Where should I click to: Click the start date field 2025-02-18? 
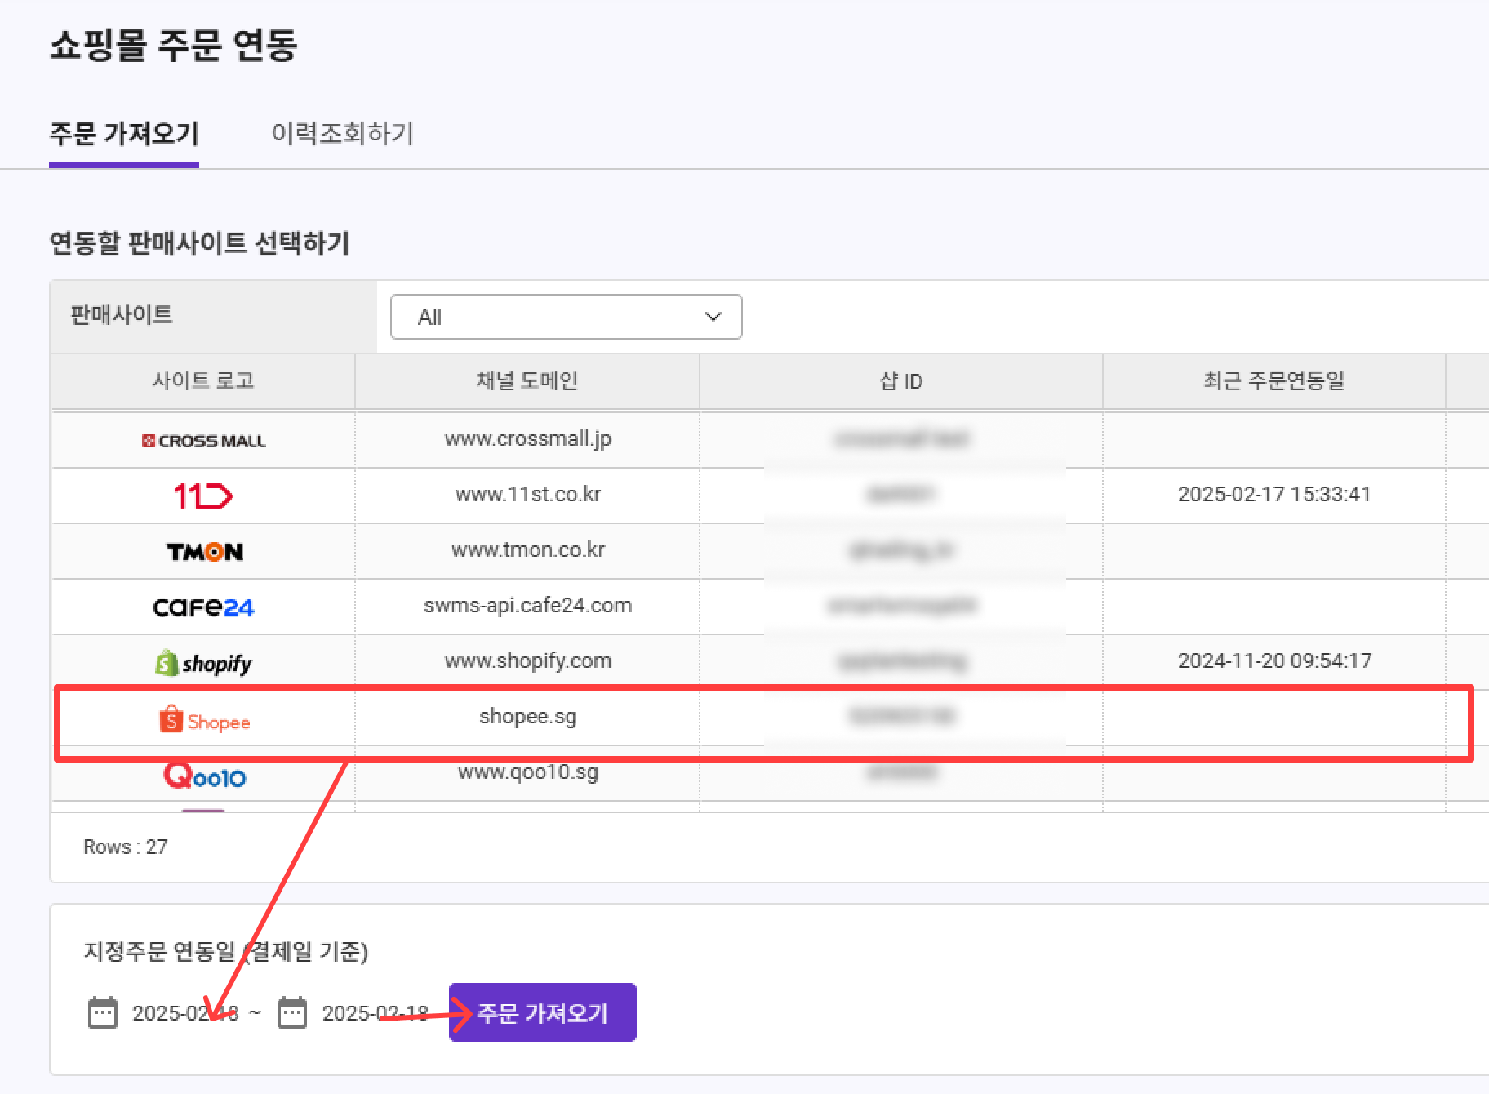click(185, 1013)
